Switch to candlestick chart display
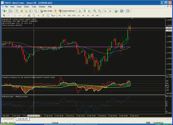Image resolution: width=173 pixels, height=125 pixels. [85, 11]
